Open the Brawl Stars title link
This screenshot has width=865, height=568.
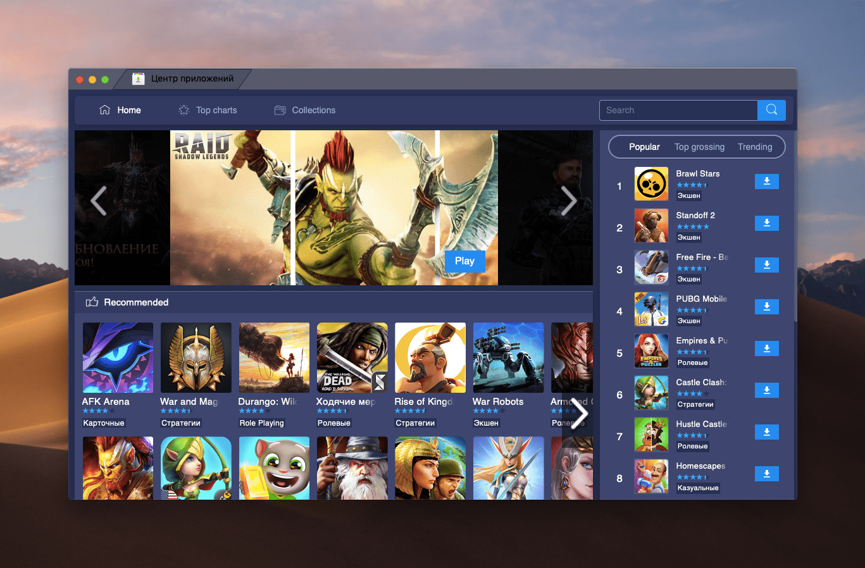[x=697, y=173]
